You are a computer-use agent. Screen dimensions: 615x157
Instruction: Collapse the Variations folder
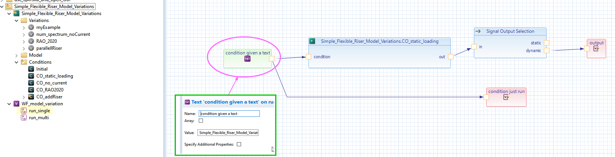tap(17, 20)
